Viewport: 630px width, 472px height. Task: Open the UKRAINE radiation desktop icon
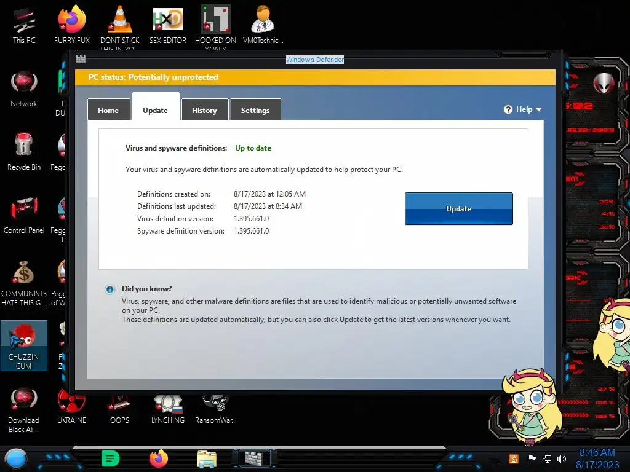click(71, 407)
